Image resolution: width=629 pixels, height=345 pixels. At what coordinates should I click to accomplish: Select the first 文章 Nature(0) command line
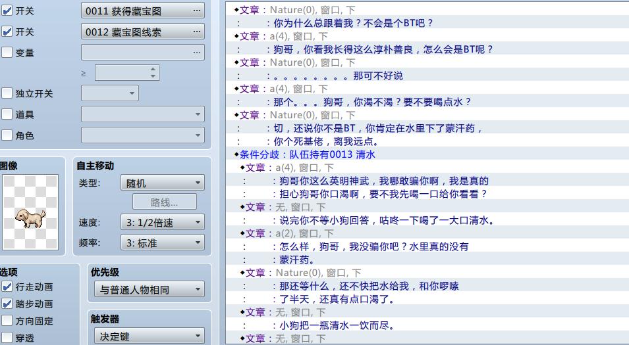point(427,10)
